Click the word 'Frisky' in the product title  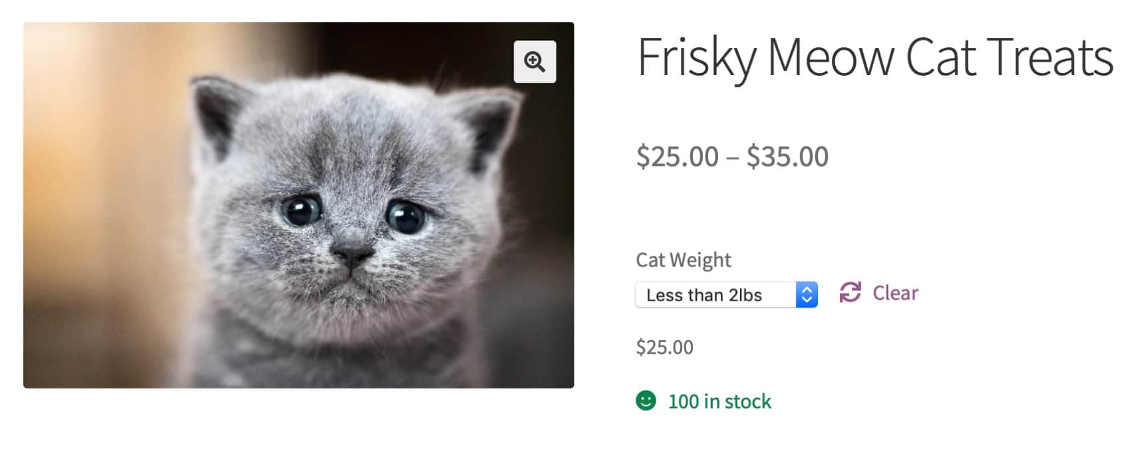pos(697,58)
